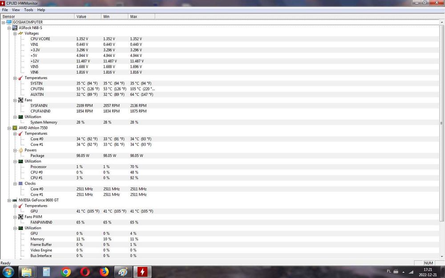This screenshot has height=278, width=445.
Task: Click the PL language indicator
Action: (389, 271)
